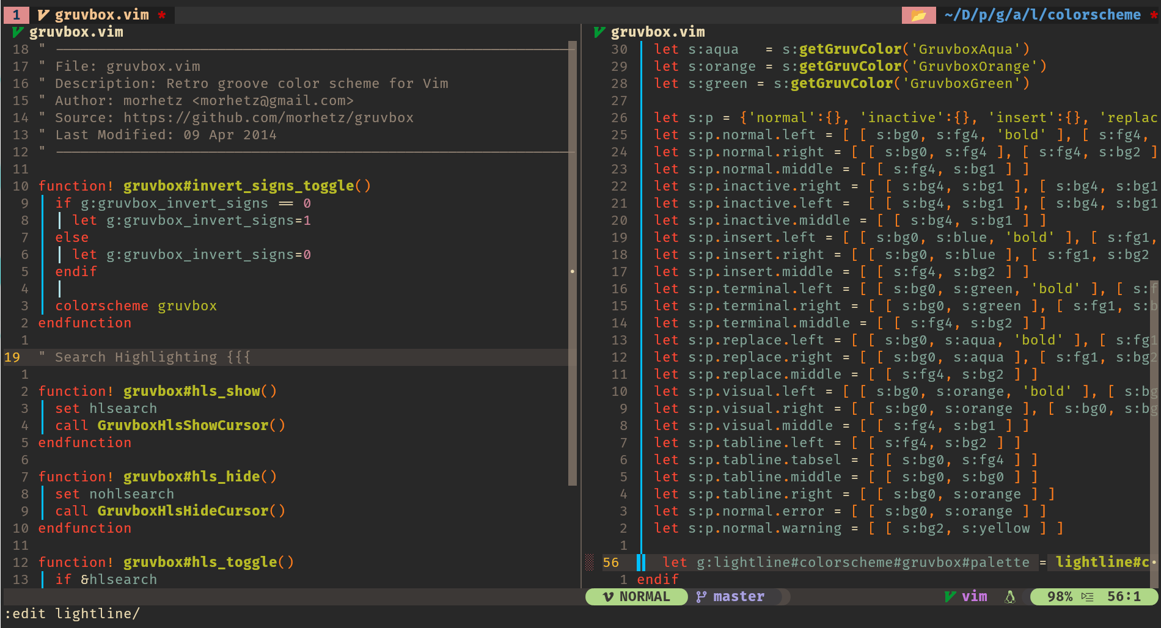Place cursor on 'Last Modified: 09 Apr 2014' line
This screenshot has width=1161, height=628.
166,134
